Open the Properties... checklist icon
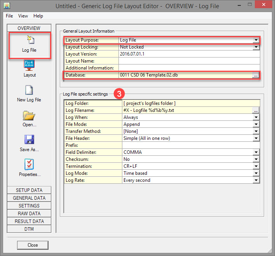 point(29,165)
